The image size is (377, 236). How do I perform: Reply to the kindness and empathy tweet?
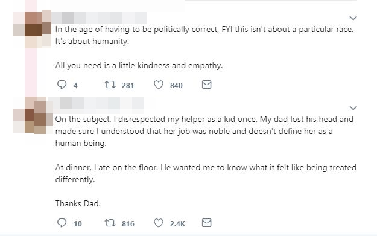(x=62, y=85)
